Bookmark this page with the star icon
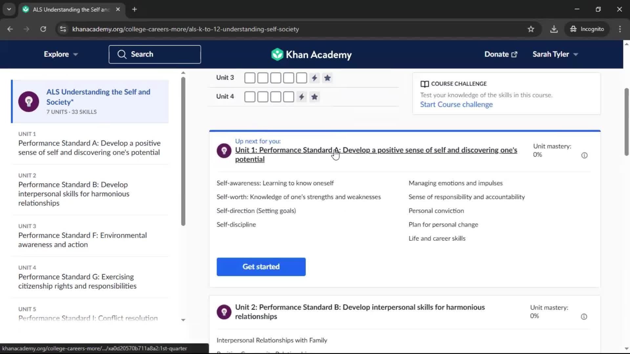The image size is (630, 354). pyautogui.click(x=531, y=29)
